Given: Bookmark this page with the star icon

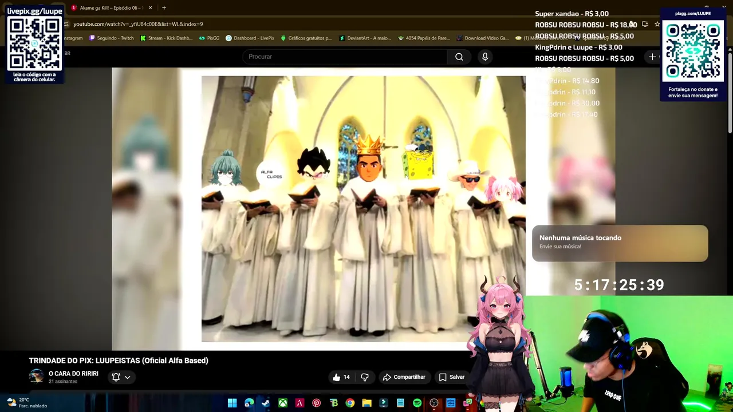Looking at the screenshot, I should tap(657, 24).
